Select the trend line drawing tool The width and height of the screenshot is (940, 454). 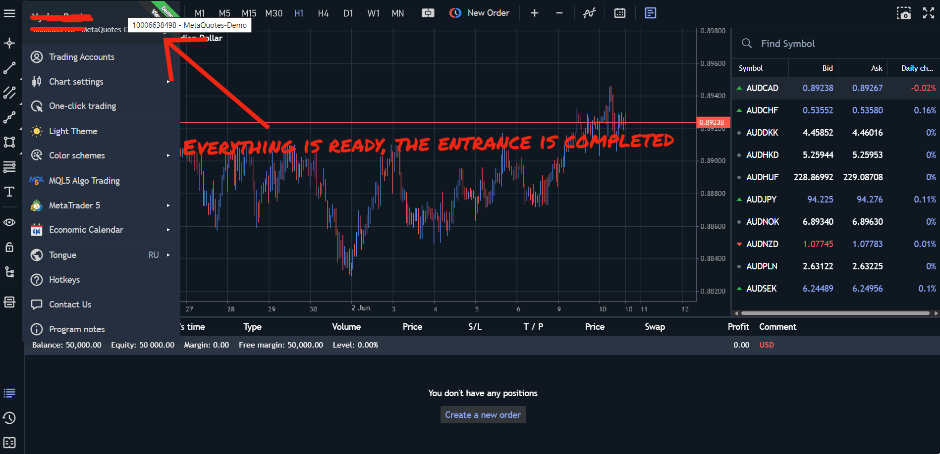click(9, 68)
